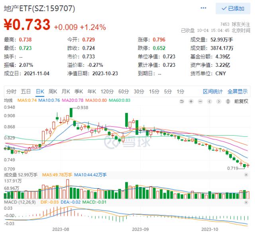
Task: Click the 成立日 date 2021-11-04
Action: tap(37, 74)
